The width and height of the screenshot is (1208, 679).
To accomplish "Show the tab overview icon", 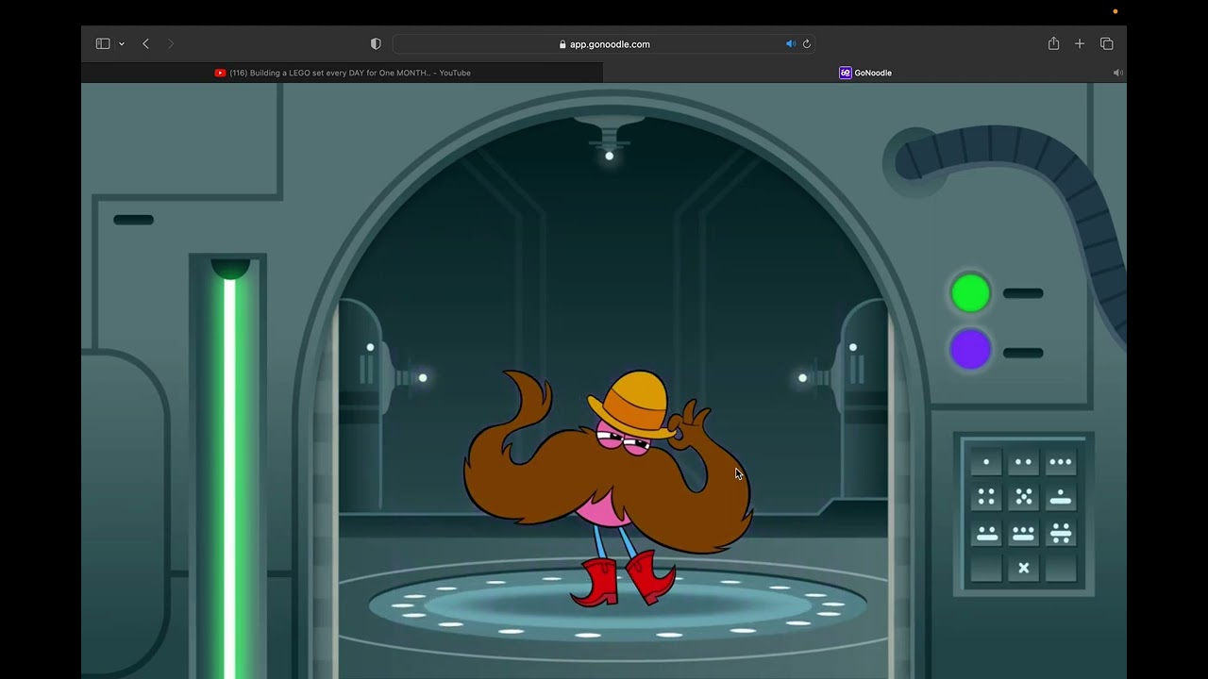I will 1107,43.
